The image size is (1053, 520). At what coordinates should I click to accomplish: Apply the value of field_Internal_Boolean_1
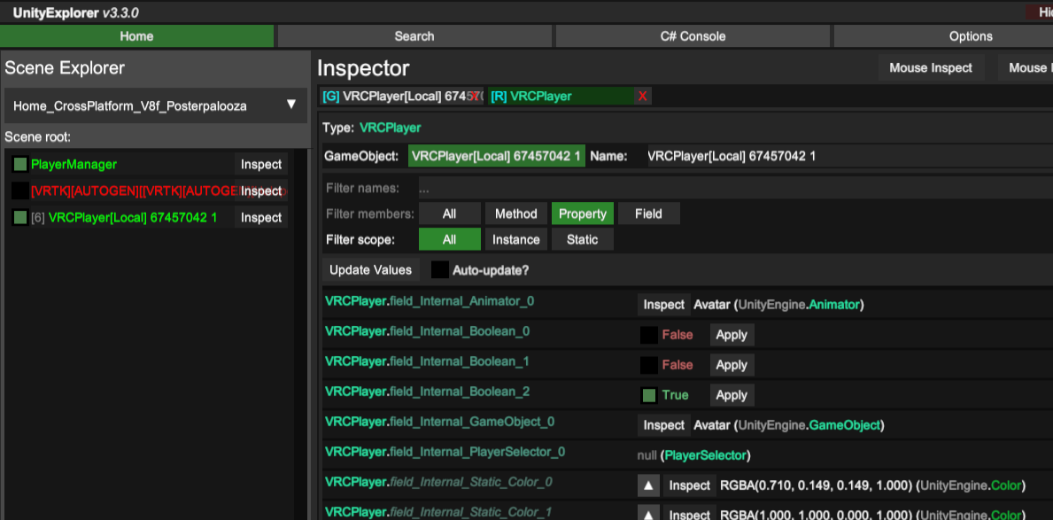point(732,364)
